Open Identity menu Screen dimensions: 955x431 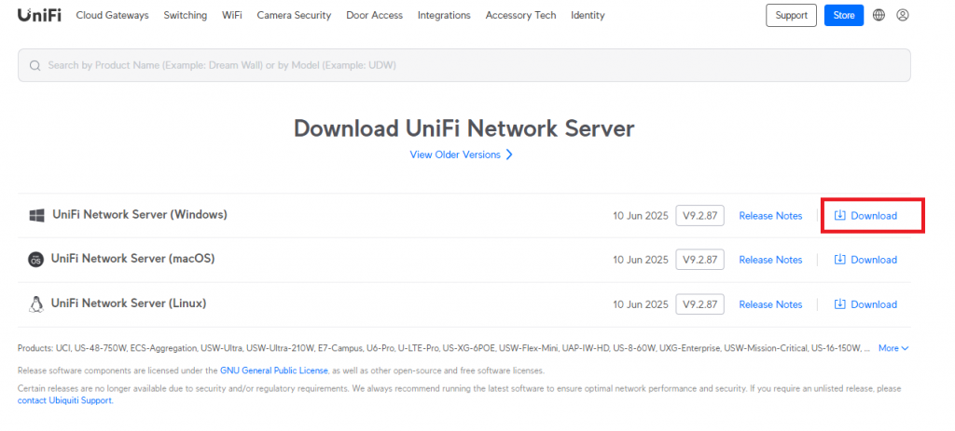click(x=588, y=15)
